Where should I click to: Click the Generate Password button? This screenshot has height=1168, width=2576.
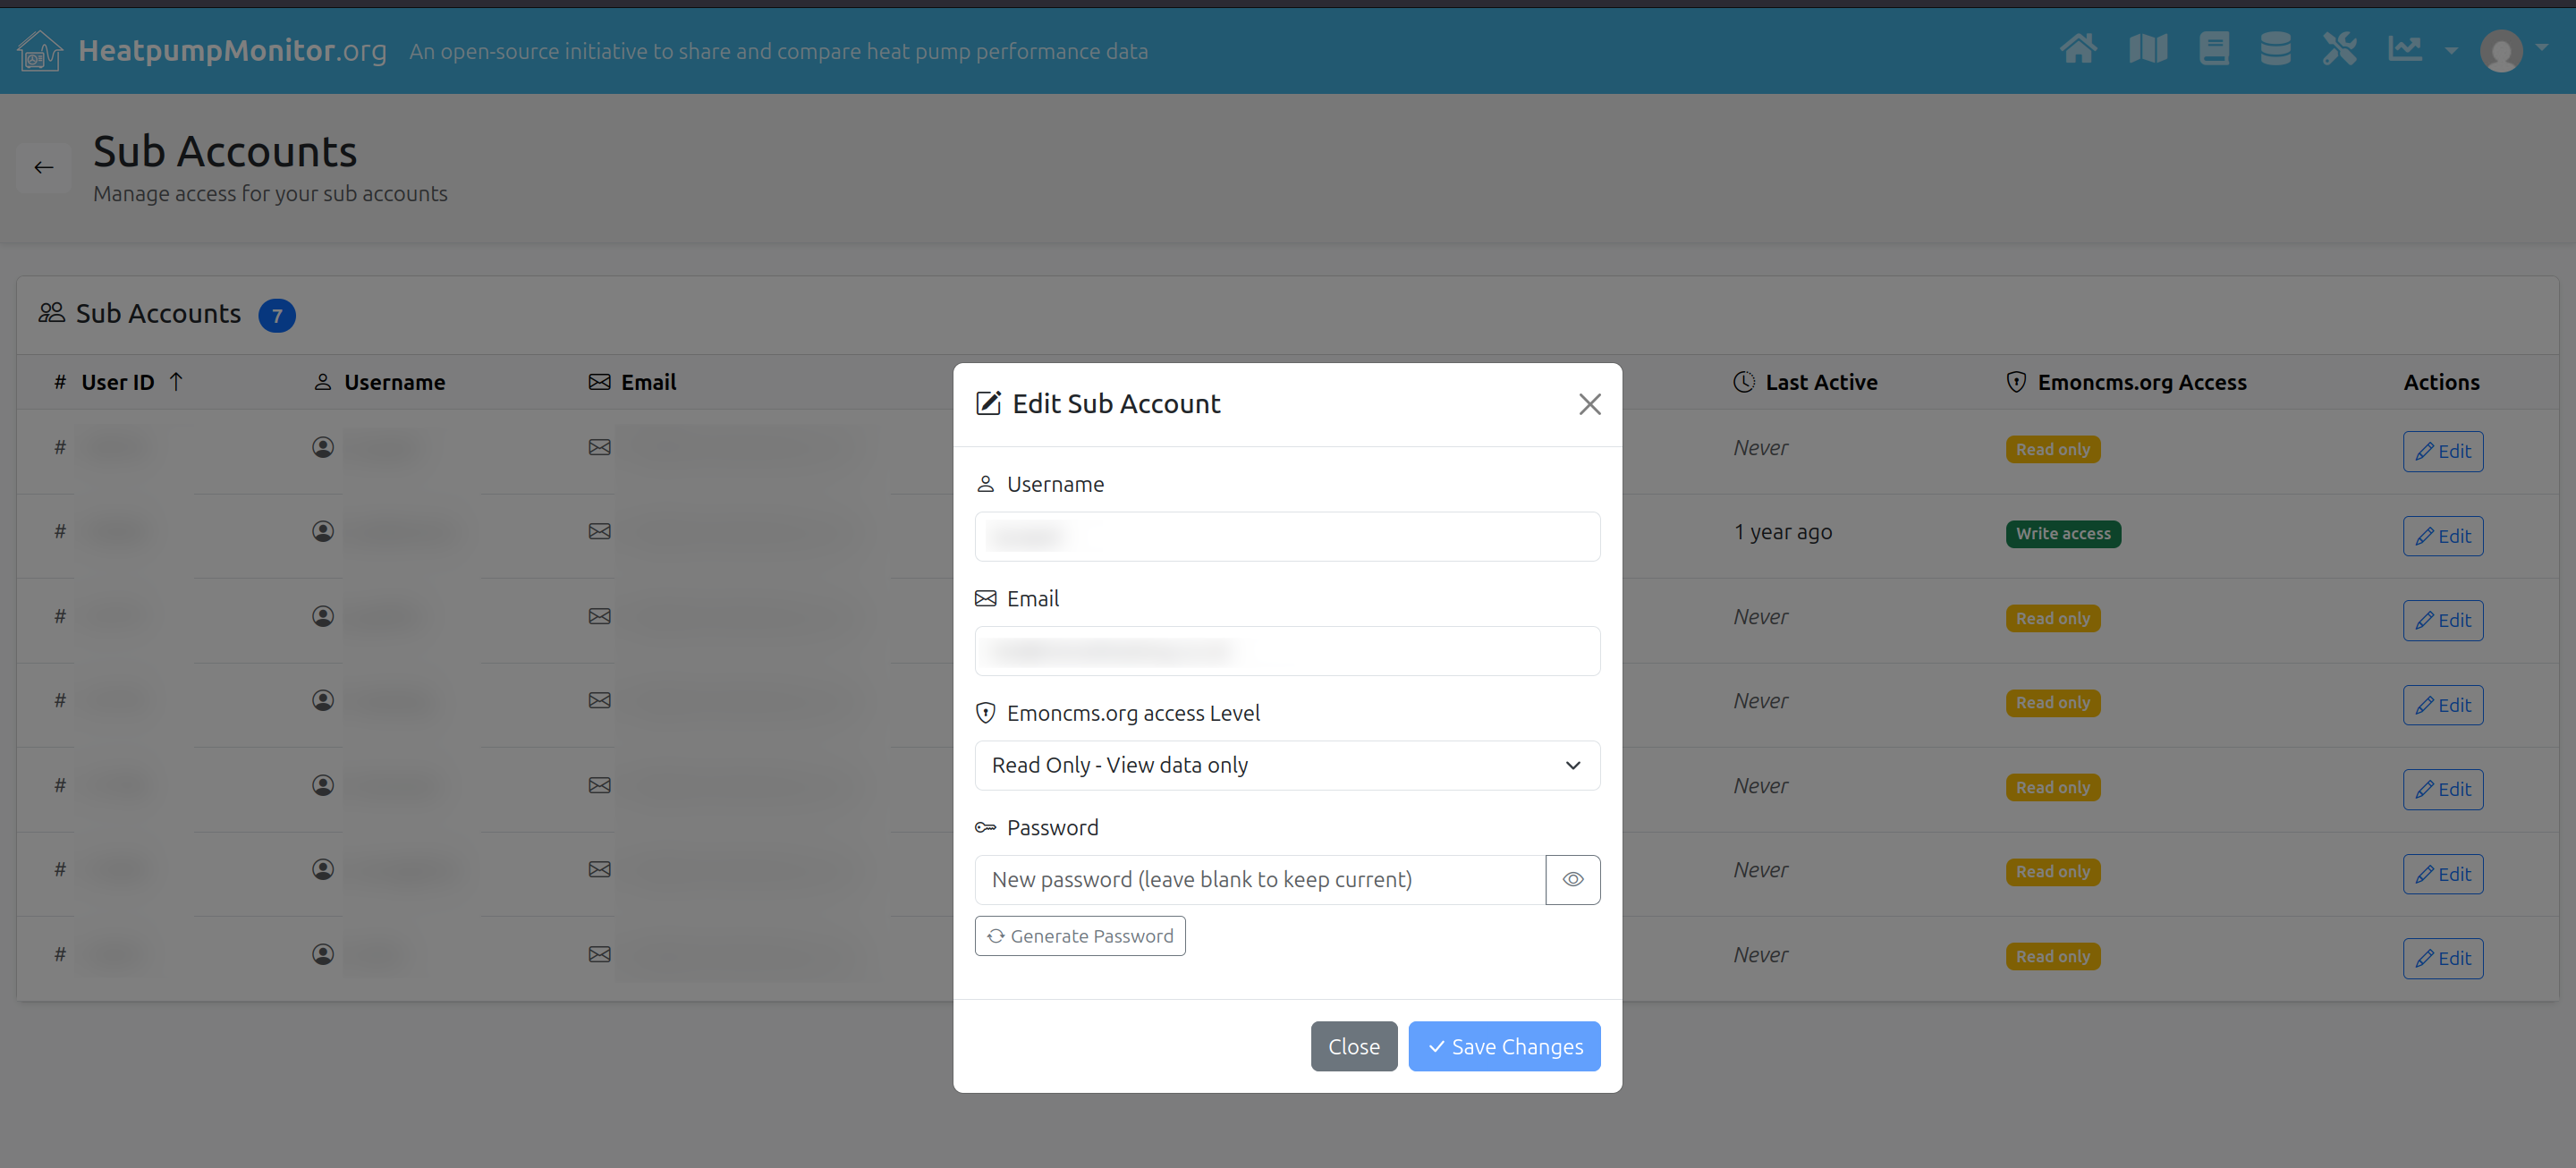click(x=1079, y=936)
